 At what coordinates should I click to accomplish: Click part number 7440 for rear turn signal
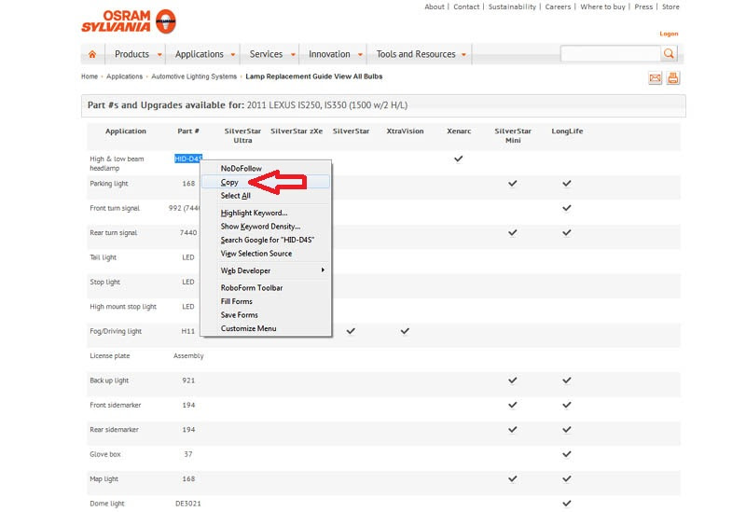(188, 232)
